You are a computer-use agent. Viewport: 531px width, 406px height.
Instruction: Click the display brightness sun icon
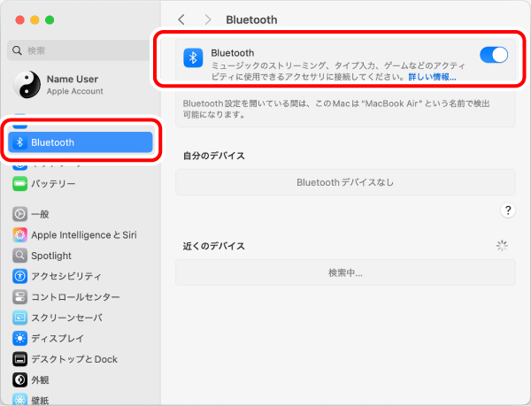click(20, 338)
